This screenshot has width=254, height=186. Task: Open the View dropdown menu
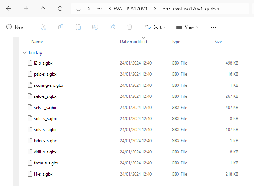187,27
